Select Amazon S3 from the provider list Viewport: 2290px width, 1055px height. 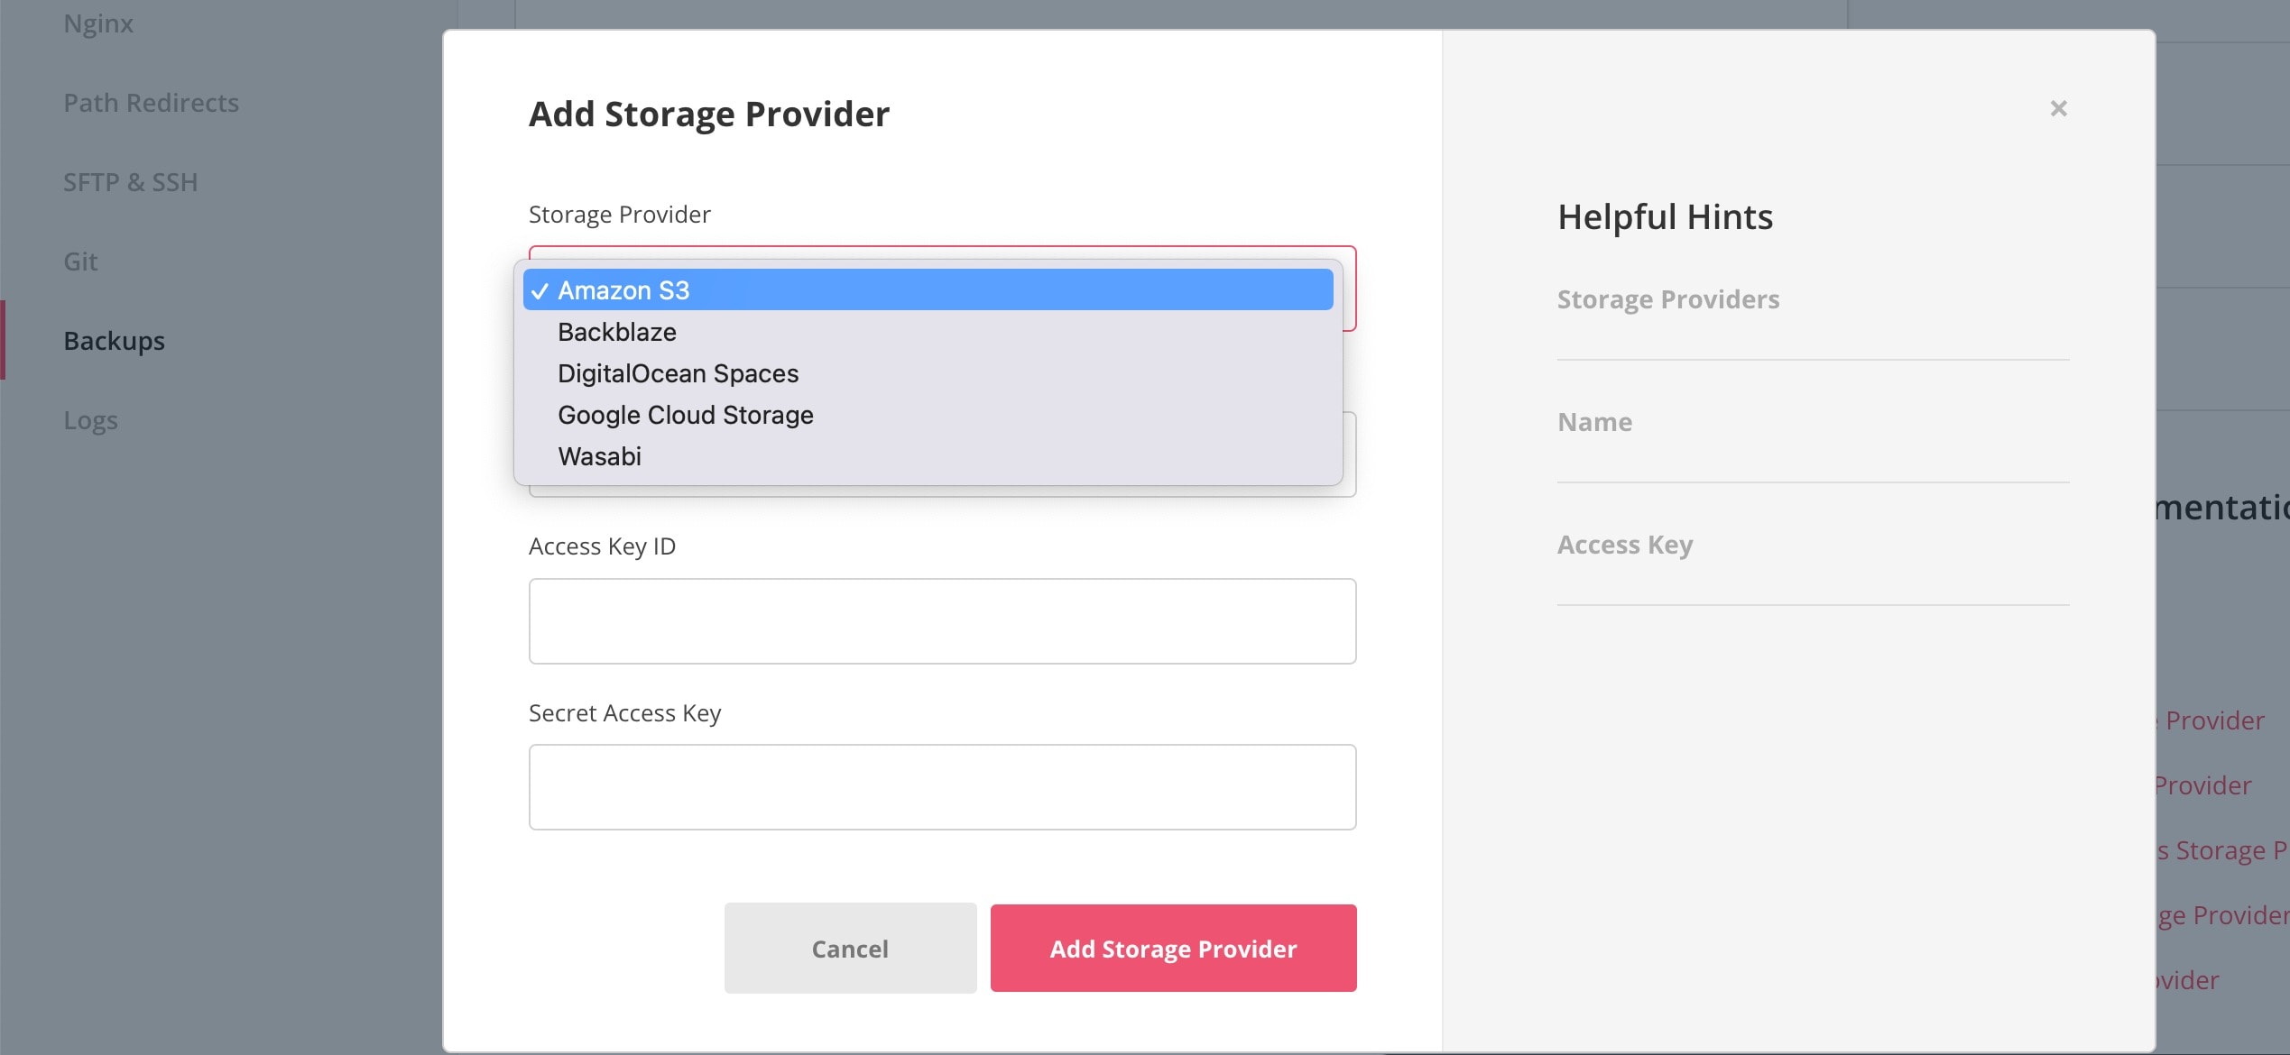click(x=928, y=289)
